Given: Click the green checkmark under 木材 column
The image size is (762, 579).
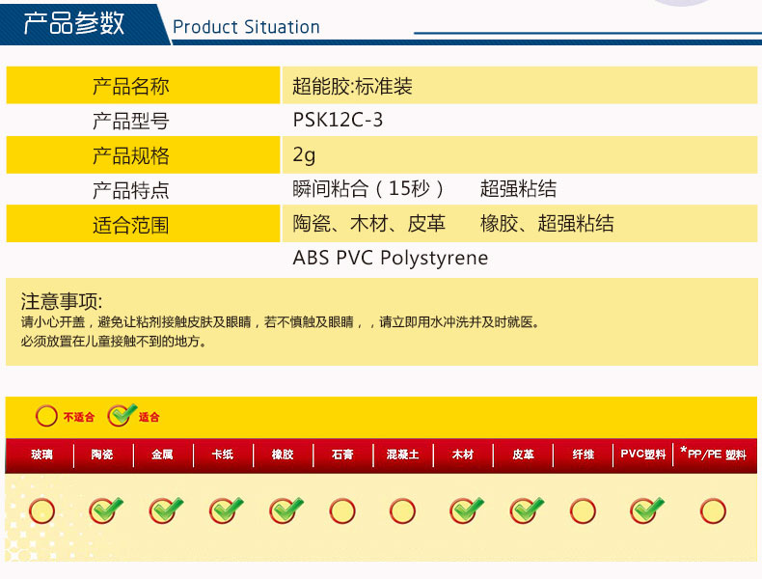Looking at the screenshot, I should point(466,510).
